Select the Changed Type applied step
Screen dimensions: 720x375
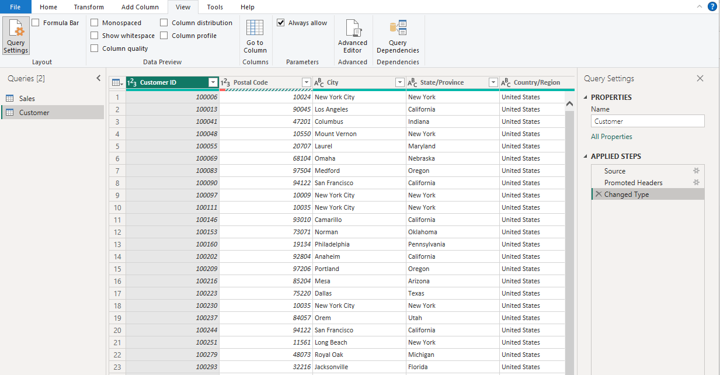pos(648,194)
